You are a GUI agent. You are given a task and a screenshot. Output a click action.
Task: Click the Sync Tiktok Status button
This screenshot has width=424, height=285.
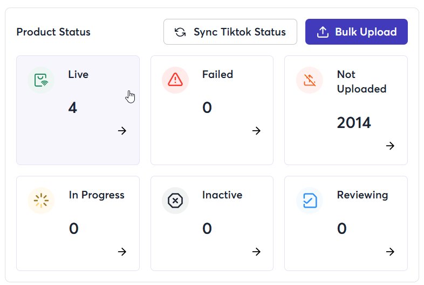tap(230, 32)
